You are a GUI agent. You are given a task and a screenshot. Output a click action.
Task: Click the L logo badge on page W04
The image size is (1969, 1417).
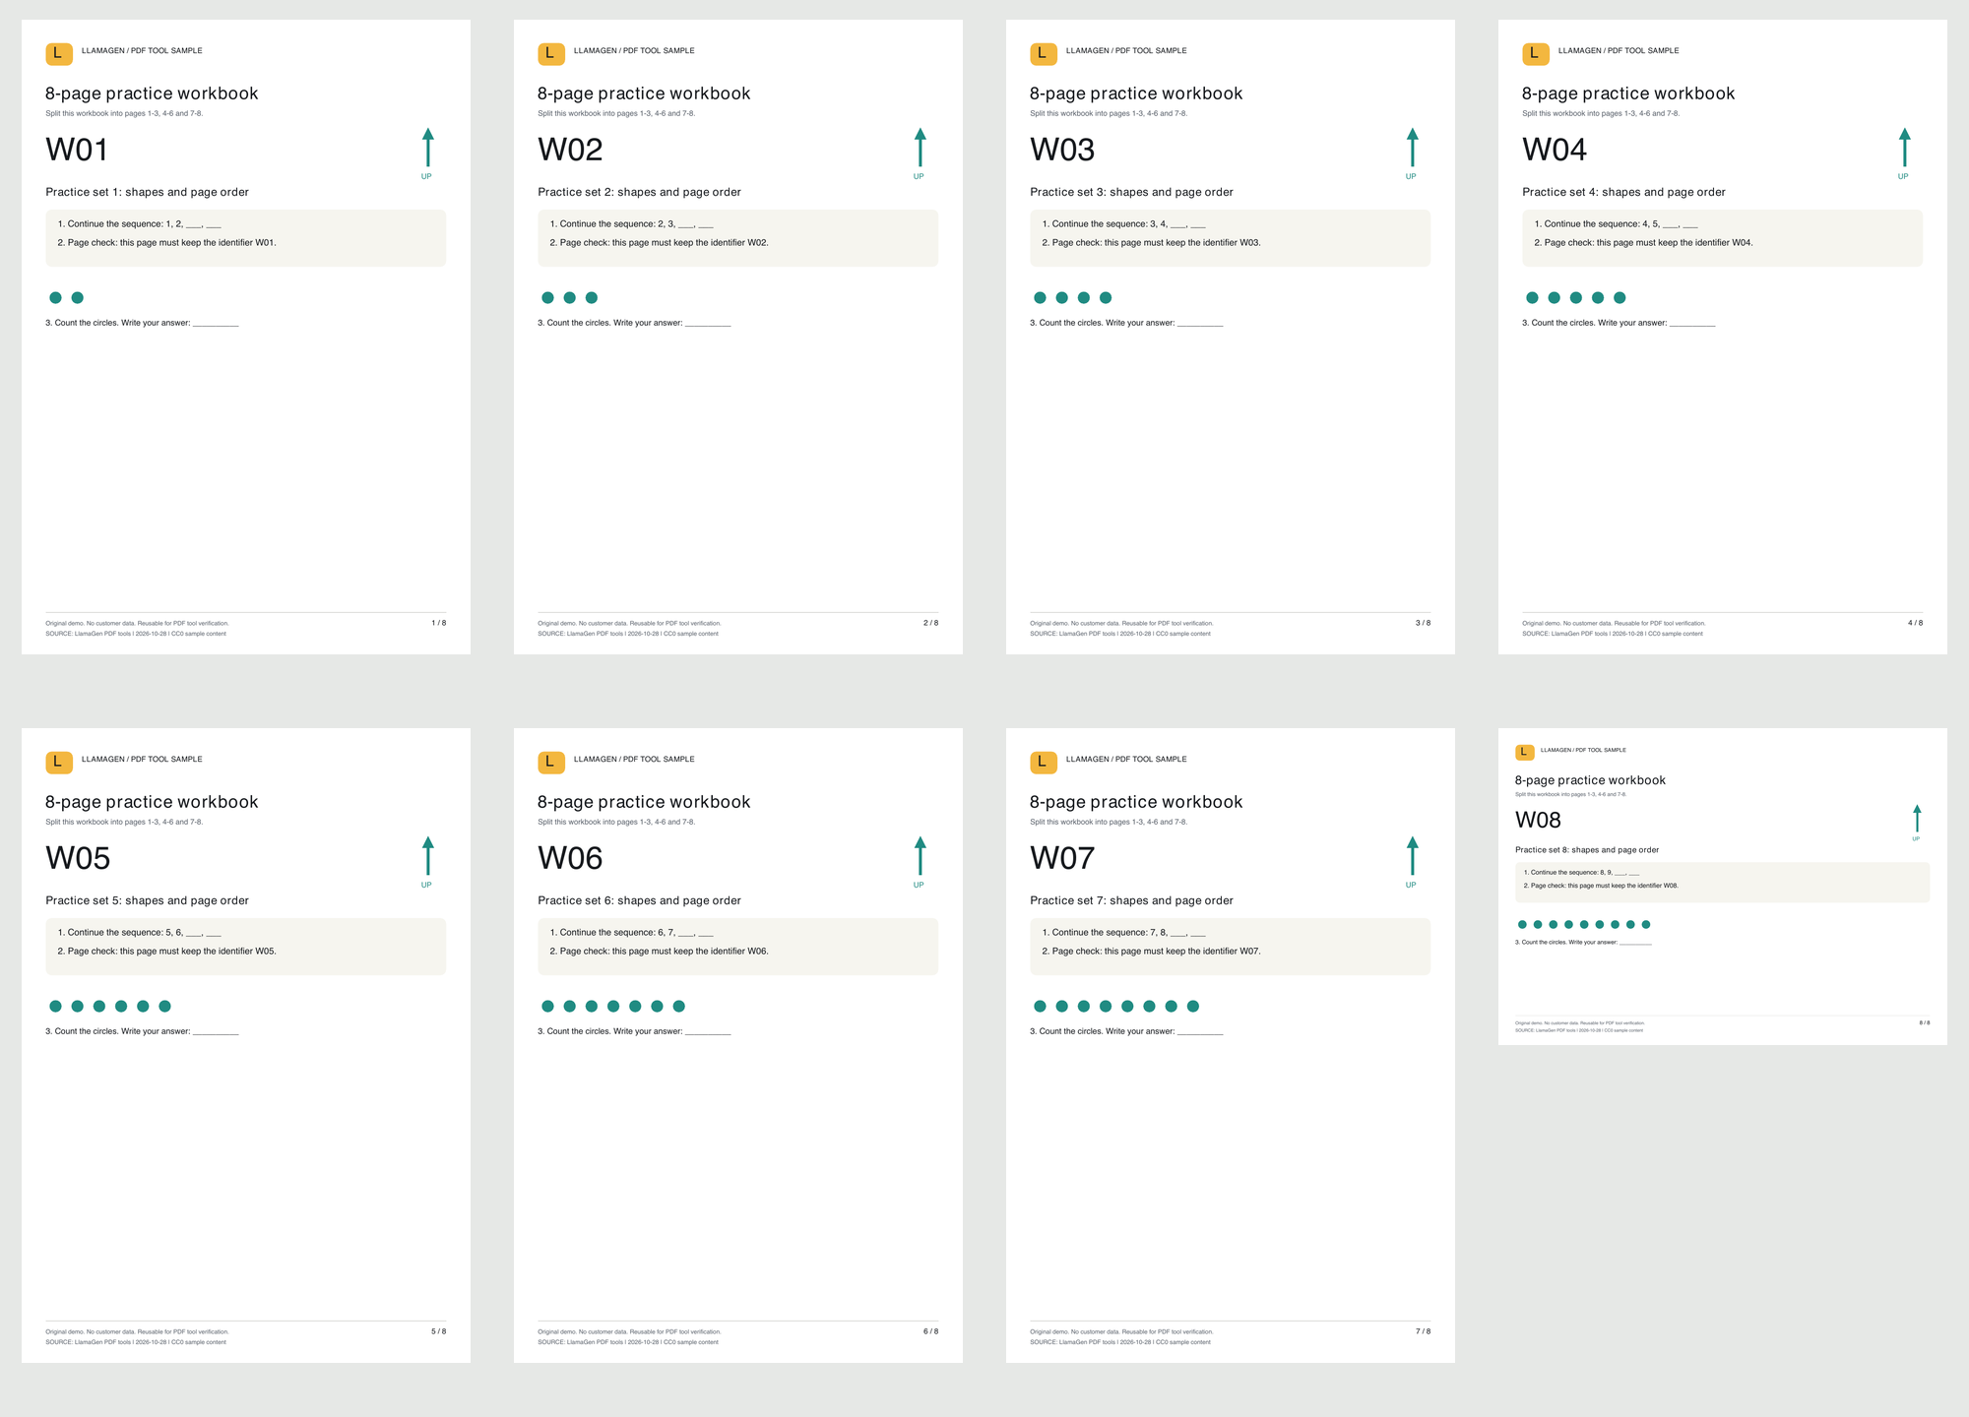[x=1536, y=54]
